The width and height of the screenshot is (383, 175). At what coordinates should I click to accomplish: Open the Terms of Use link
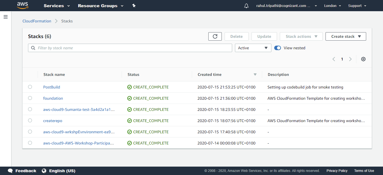point(364,171)
